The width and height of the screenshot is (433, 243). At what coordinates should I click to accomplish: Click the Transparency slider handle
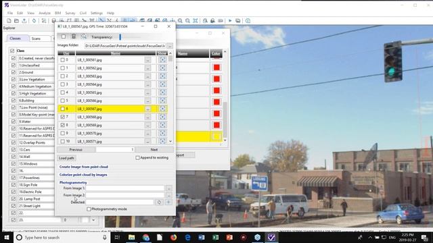tap(120, 36)
